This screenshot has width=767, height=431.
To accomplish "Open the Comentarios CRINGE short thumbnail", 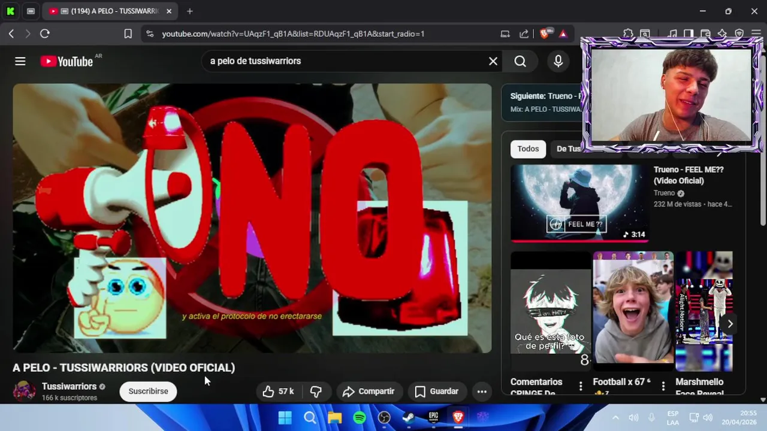I will click(551, 311).
